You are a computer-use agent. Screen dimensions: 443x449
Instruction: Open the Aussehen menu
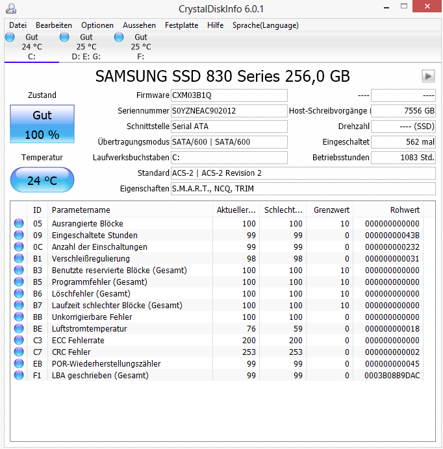click(x=139, y=25)
